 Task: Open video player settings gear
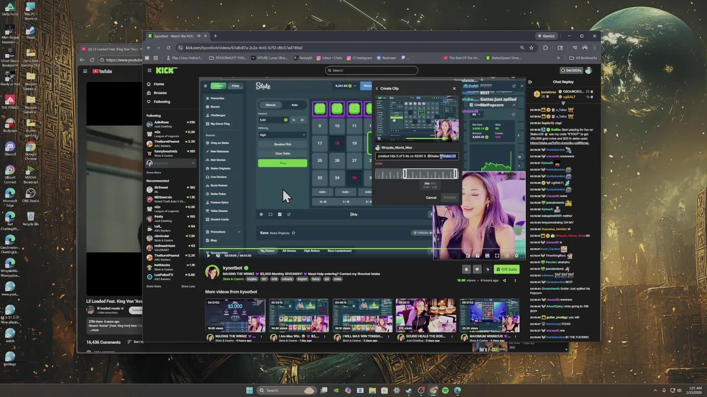[517, 255]
